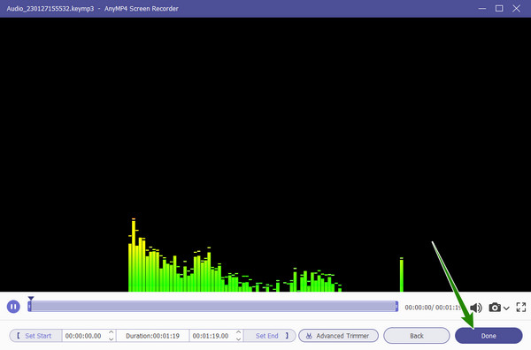
Task: Open the snapshot options dropdown arrow
Action: click(x=506, y=308)
